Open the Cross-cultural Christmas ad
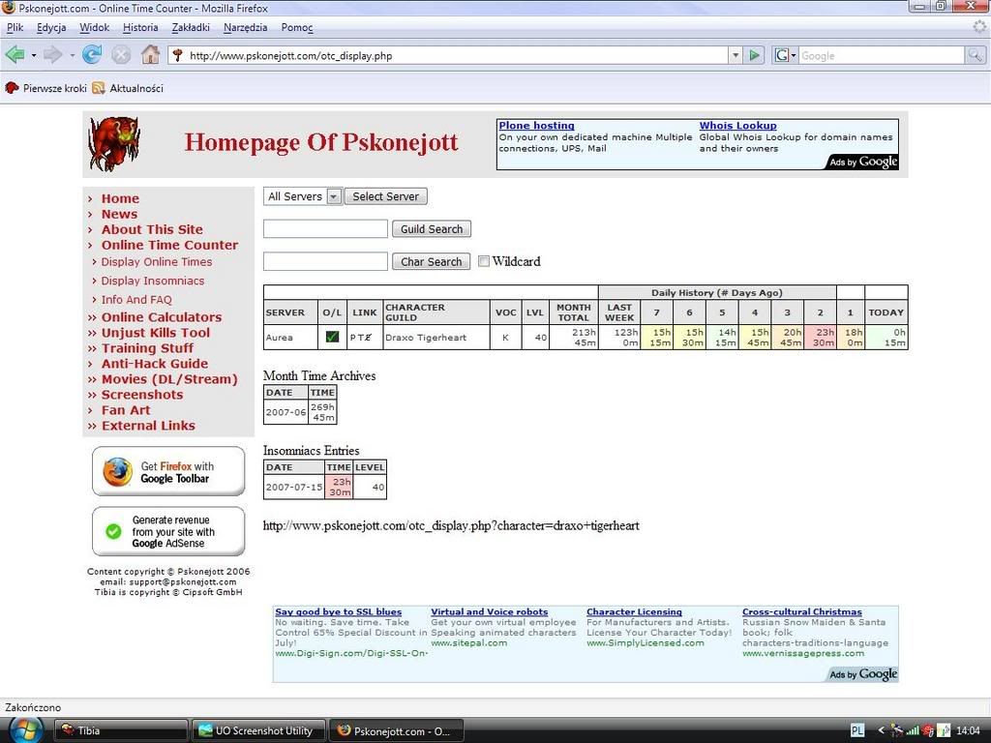The image size is (991, 743). [801, 611]
